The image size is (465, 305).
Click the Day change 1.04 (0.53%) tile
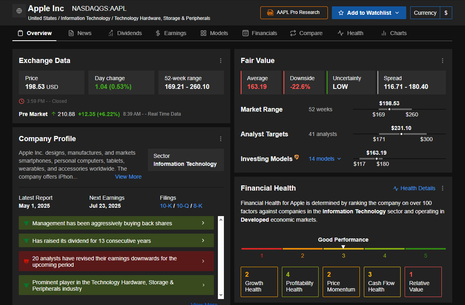click(x=121, y=83)
